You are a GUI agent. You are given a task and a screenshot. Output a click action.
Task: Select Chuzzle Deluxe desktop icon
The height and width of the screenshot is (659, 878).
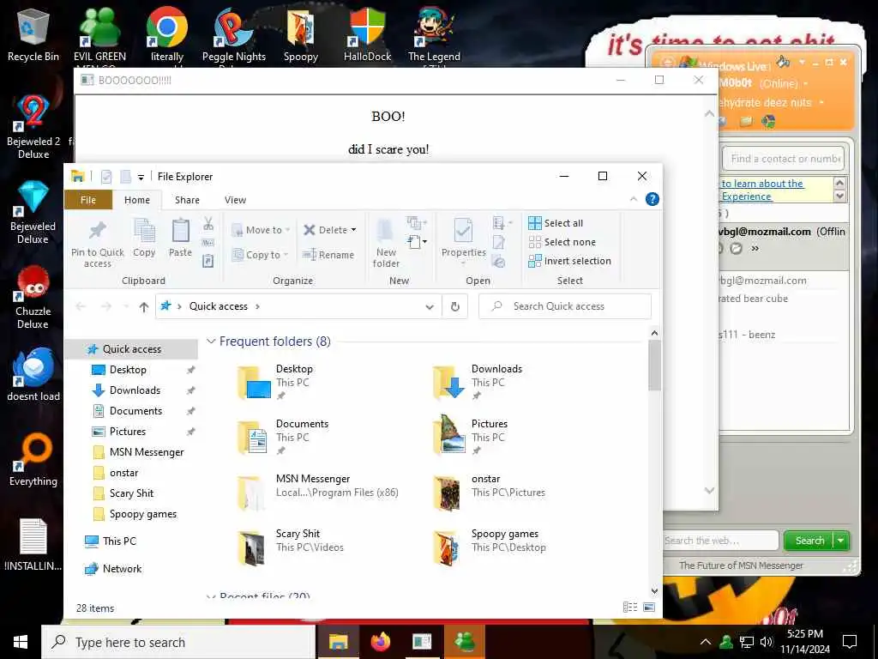point(33,297)
